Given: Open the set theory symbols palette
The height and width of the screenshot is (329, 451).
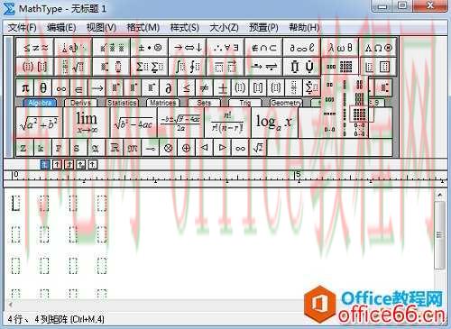Looking at the screenshot, I should (x=263, y=48).
